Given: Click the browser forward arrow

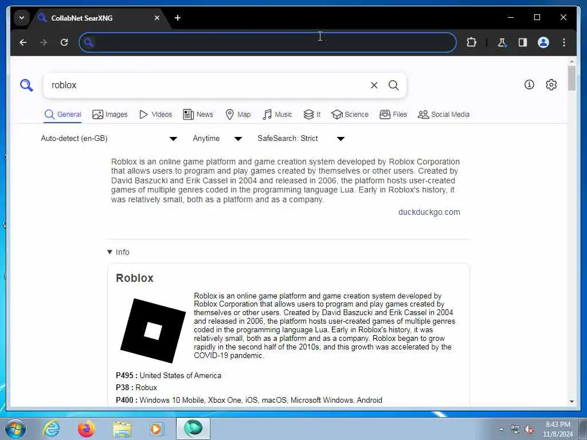Looking at the screenshot, I should (44, 42).
